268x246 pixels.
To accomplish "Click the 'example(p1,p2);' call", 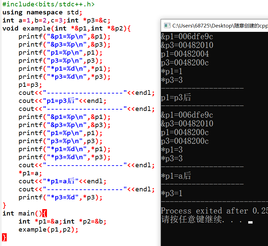I will (x=48, y=230).
